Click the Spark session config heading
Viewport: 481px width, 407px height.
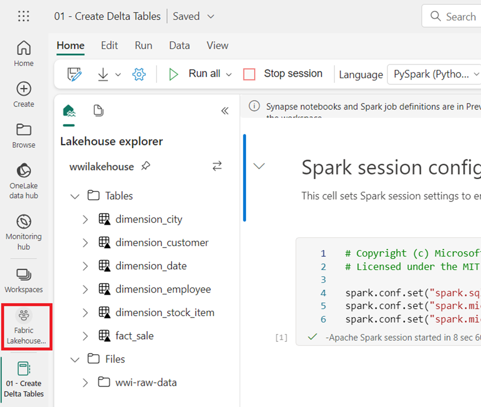tap(391, 168)
